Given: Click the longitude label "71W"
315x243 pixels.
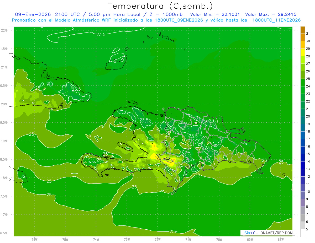Looking at the screenshot, I should click(188, 239).
